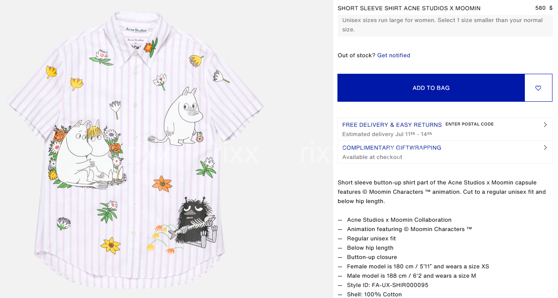Open FREE DELIVERY & EASY RETURNS info
558x298 pixels.
tap(392, 125)
